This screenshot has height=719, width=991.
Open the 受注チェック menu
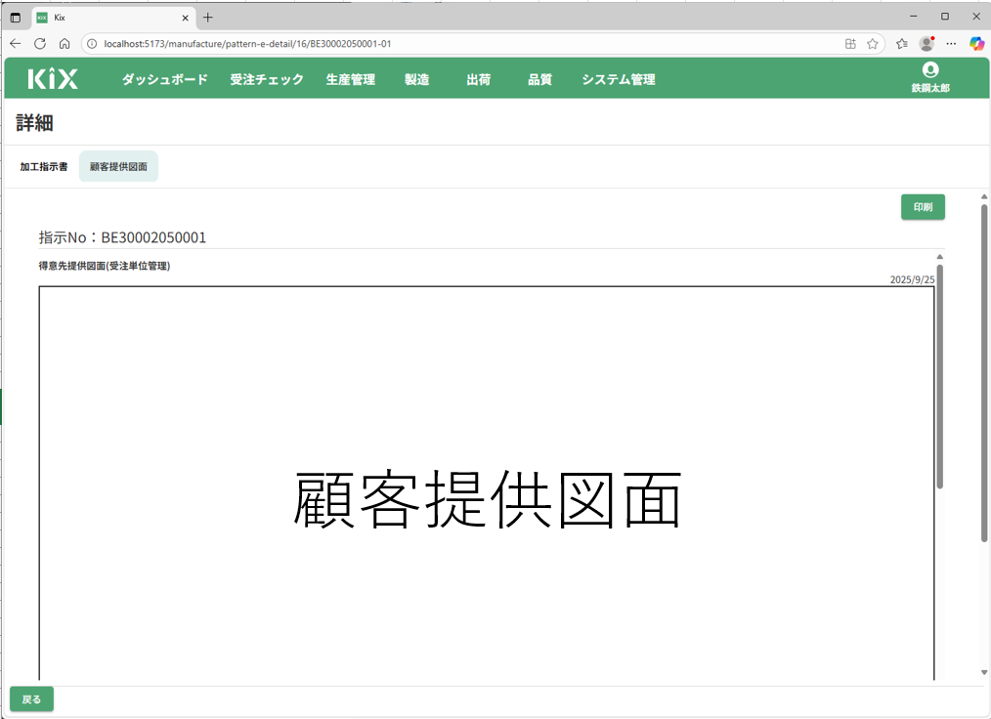267,80
